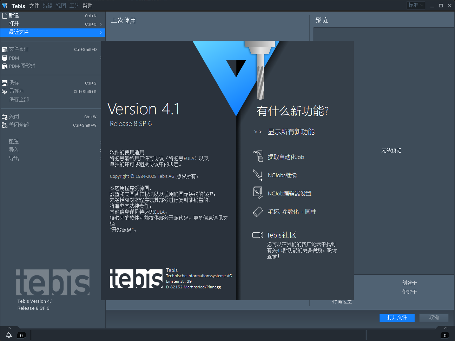The image size is (455, 341).
Task: Click the Tebis社区 video camera icon
Action: (x=258, y=235)
